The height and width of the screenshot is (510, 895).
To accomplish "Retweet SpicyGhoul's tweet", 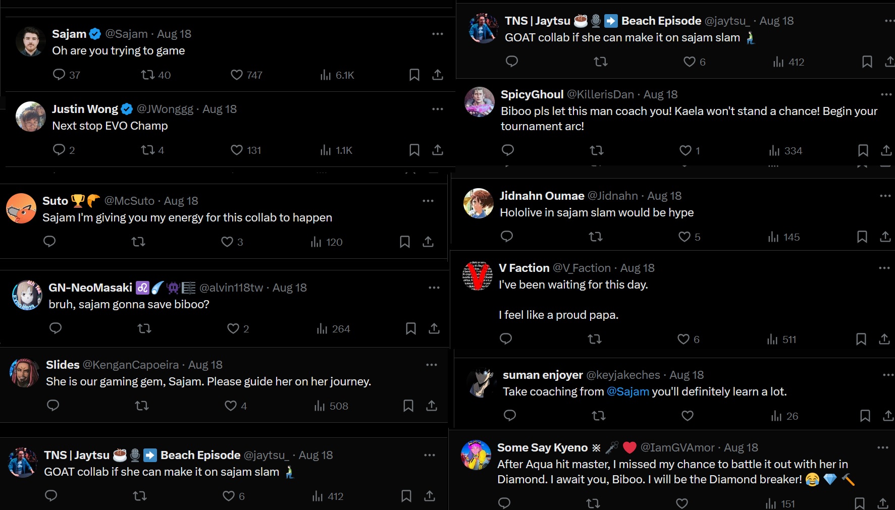I will click(597, 150).
